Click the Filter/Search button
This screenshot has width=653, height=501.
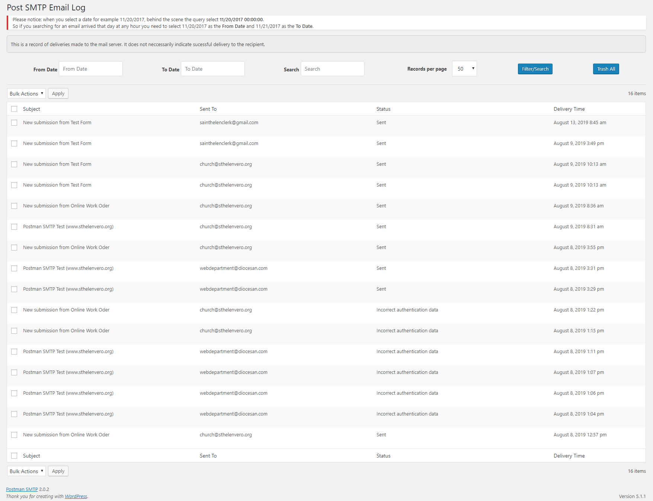(535, 69)
